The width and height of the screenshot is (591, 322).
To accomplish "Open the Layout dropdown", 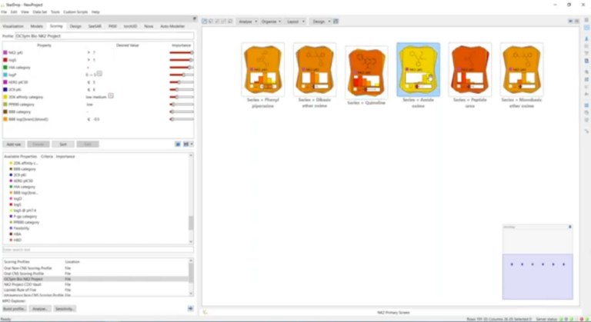I will [x=295, y=22].
